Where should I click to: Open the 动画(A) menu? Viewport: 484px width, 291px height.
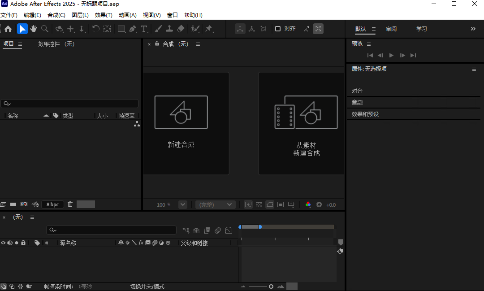127,15
